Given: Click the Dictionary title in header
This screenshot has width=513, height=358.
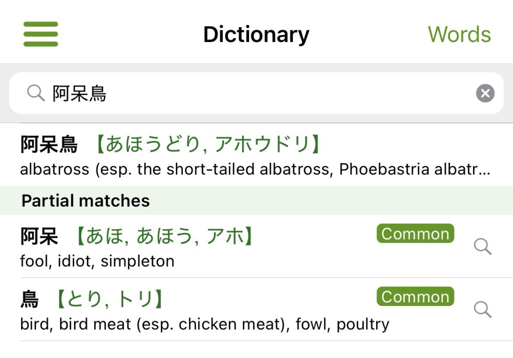Looking at the screenshot, I should [256, 35].
